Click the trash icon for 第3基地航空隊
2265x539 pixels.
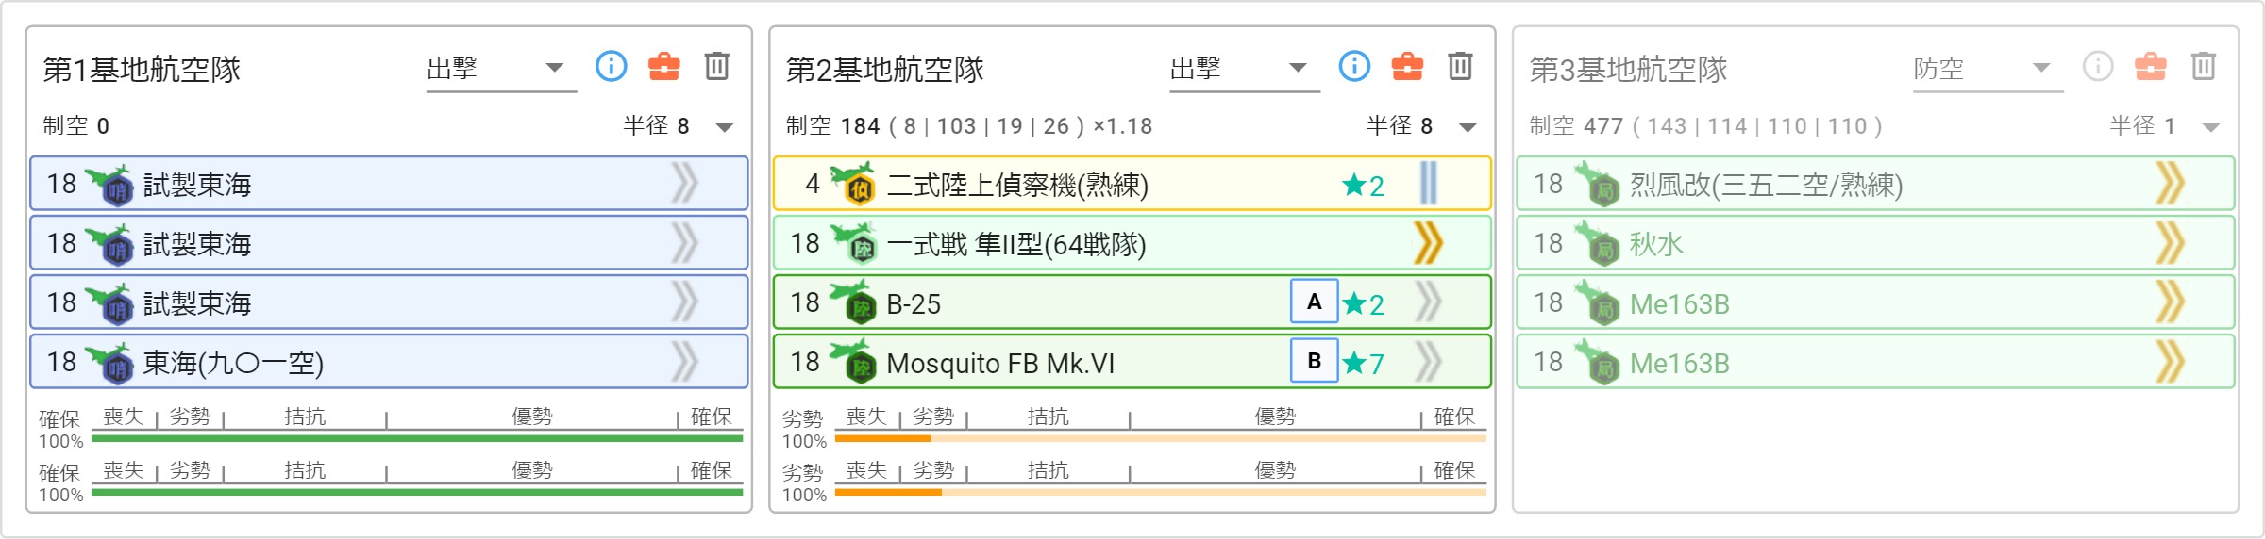pos(2204,66)
